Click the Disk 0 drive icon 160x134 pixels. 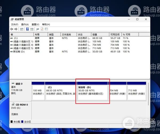(13, 83)
